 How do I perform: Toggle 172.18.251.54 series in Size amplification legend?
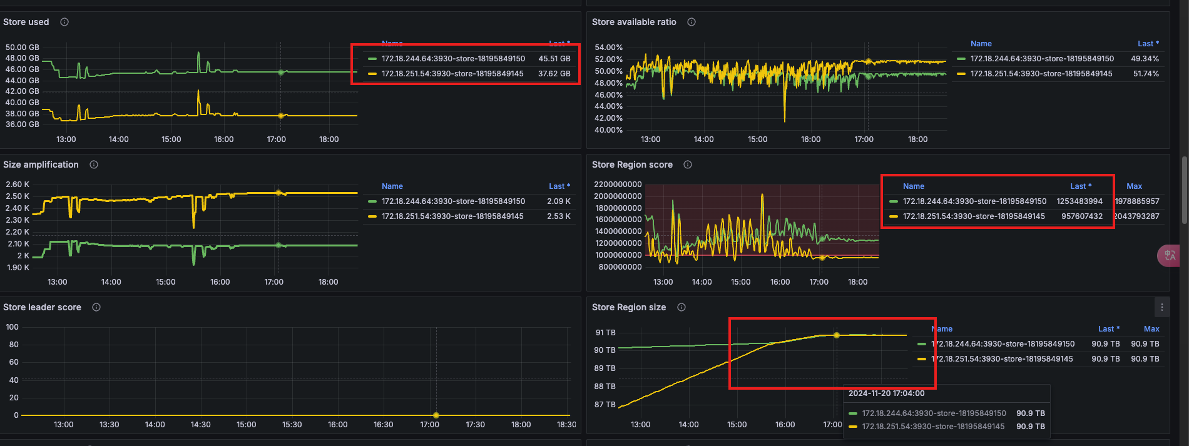452,216
